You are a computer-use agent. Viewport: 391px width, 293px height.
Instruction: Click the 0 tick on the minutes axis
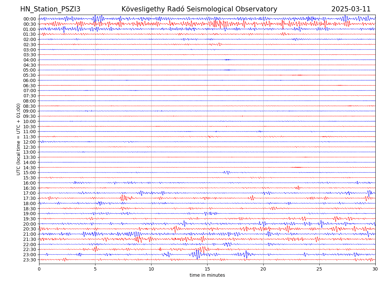tap(39, 269)
